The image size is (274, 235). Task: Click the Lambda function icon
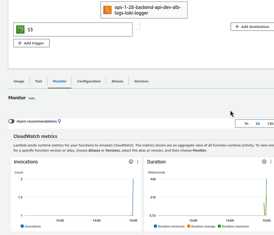(108, 10)
